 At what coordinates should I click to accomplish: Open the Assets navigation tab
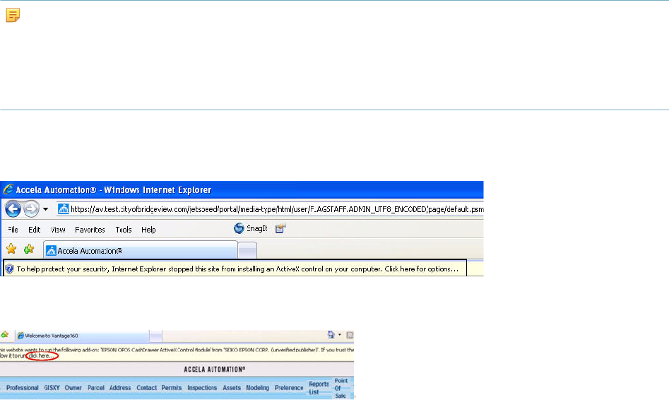(x=232, y=387)
